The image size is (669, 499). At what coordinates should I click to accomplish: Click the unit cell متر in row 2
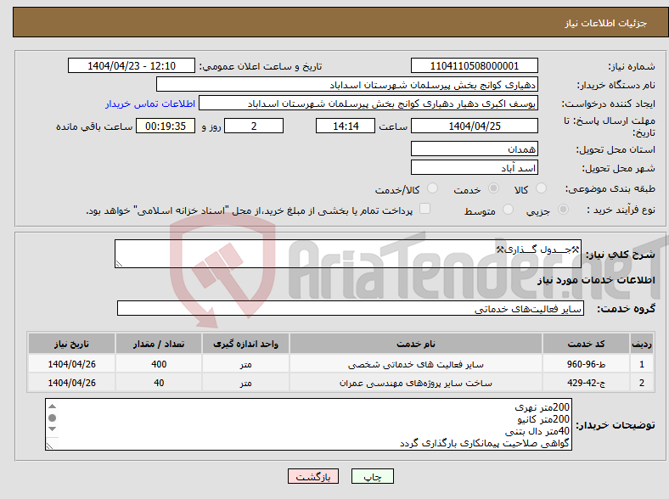(x=245, y=383)
